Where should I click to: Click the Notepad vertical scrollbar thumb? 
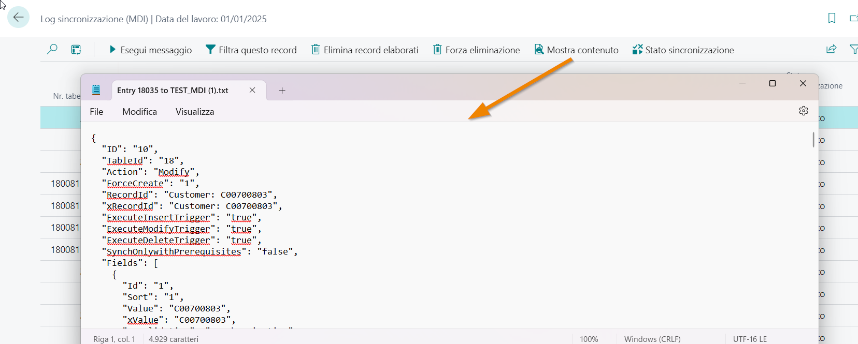813,140
